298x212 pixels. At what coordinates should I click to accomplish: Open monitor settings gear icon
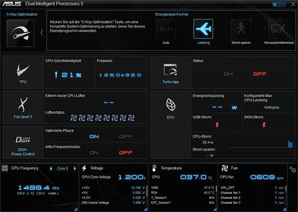[293, 169]
